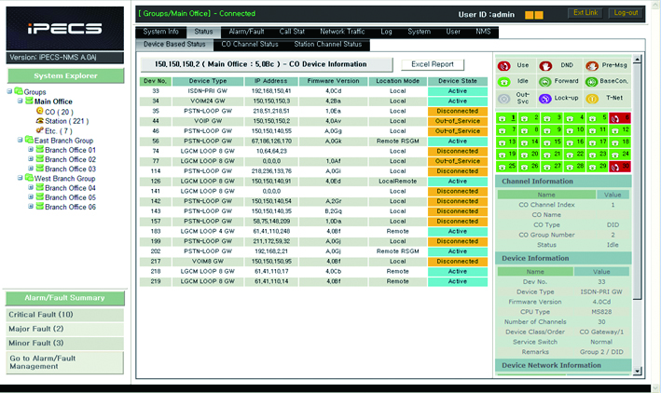The width and height of the screenshot is (661, 393).
Task: Select channel 12 in the channel grid
Action: (x=620, y=130)
